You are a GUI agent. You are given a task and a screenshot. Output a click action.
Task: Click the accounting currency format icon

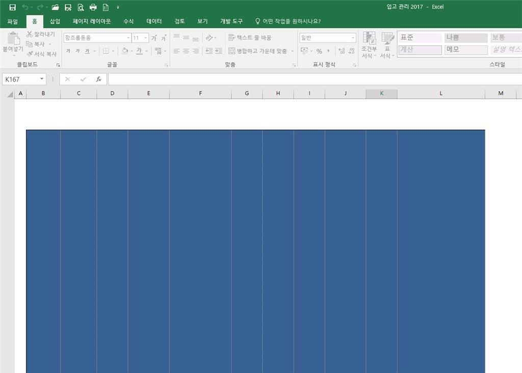point(304,50)
